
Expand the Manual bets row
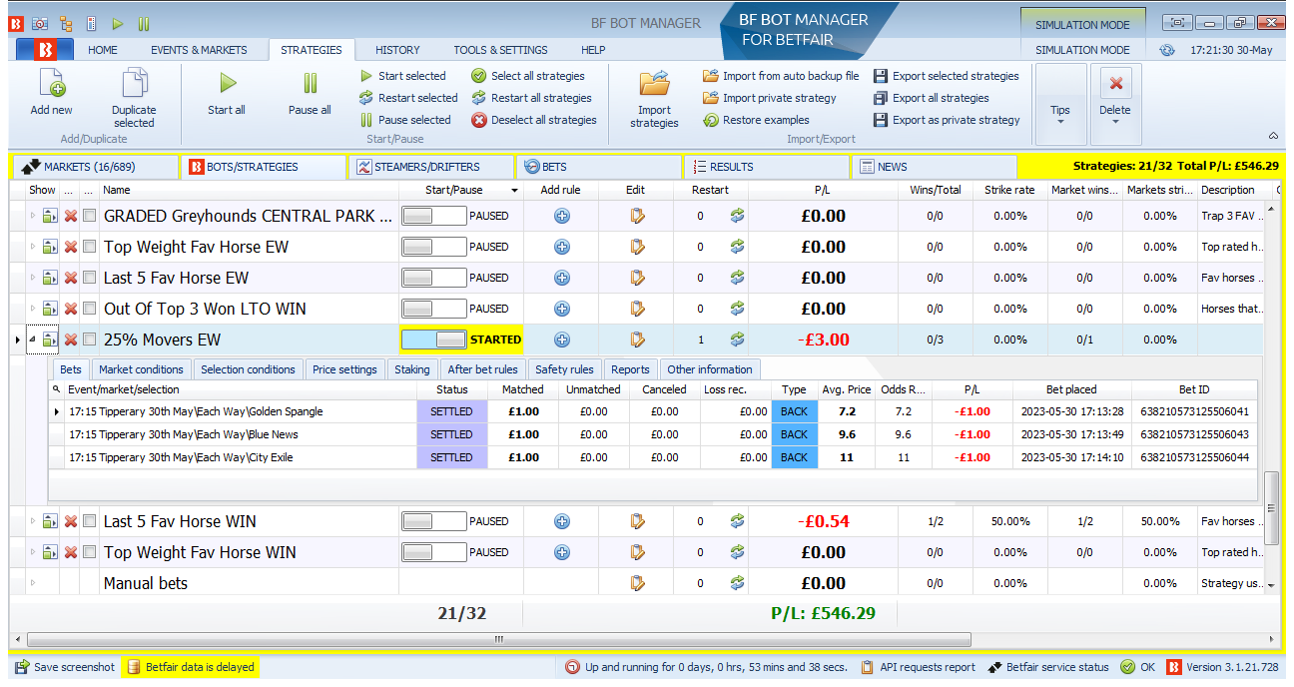click(31, 583)
